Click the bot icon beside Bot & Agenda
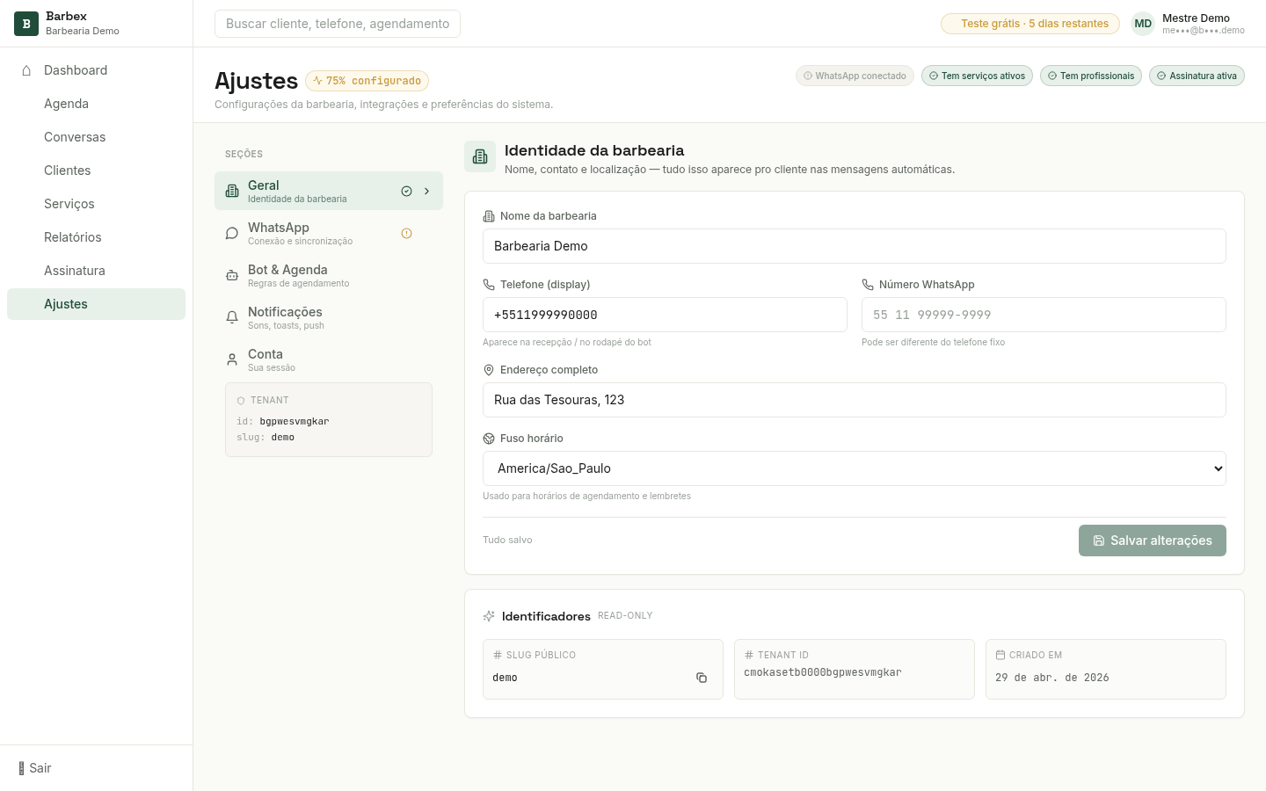This screenshot has width=1266, height=791. tap(232, 275)
